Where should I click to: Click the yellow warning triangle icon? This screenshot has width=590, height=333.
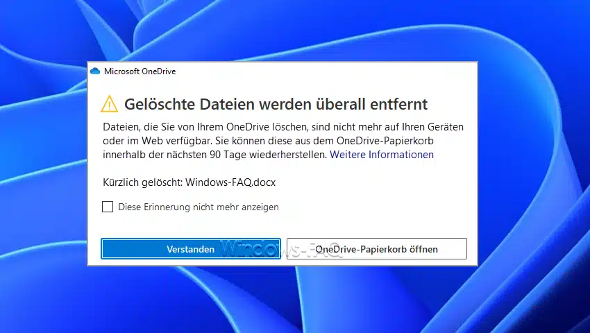pos(109,104)
